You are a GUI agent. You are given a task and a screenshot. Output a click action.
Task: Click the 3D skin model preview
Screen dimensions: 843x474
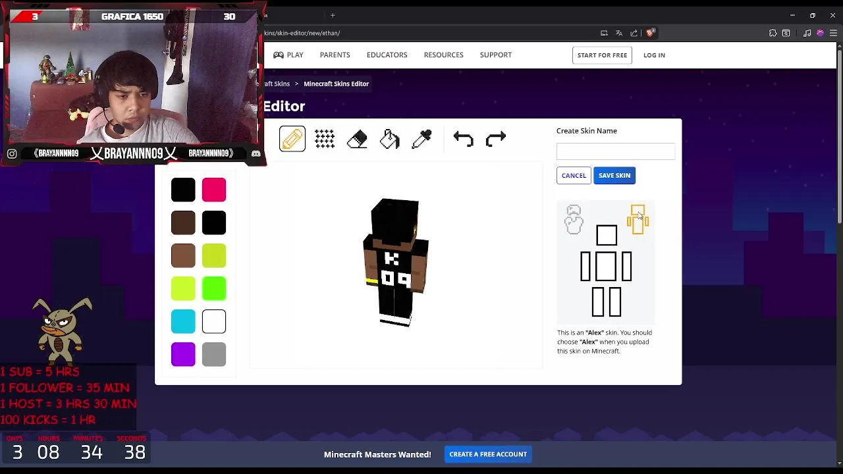(x=395, y=262)
